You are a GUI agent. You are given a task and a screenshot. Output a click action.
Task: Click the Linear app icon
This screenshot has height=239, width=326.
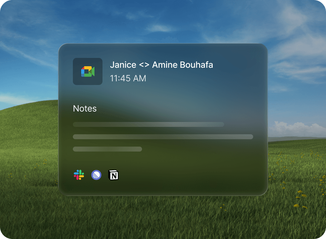tap(96, 175)
